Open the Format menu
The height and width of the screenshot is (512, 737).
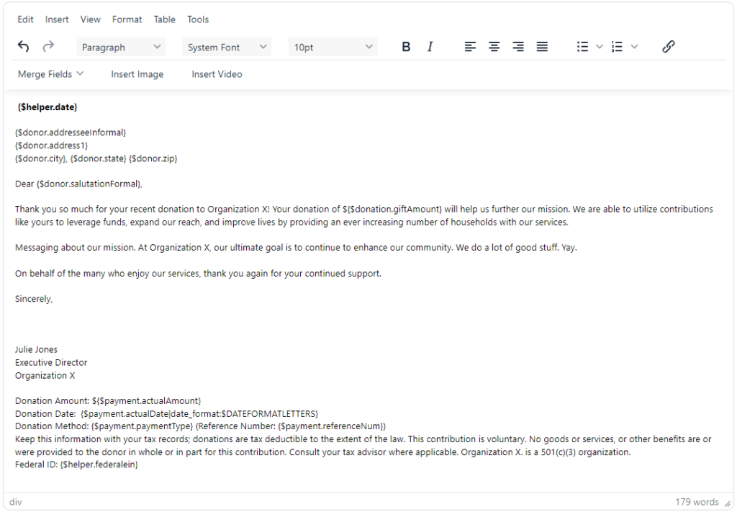pyautogui.click(x=127, y=19)
